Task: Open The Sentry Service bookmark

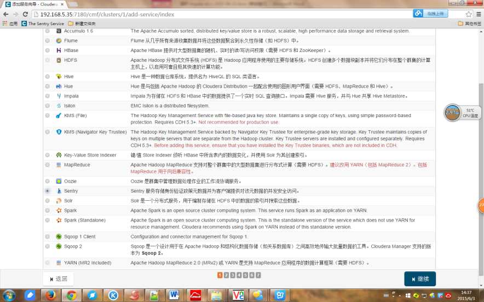Action: [43, 24]
